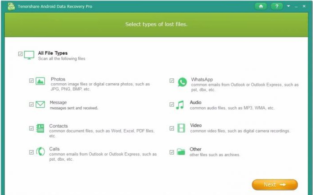This screenshot has height=195, width=313.
Task: Uncheck the Message checkbox
Action: [31, 104]
